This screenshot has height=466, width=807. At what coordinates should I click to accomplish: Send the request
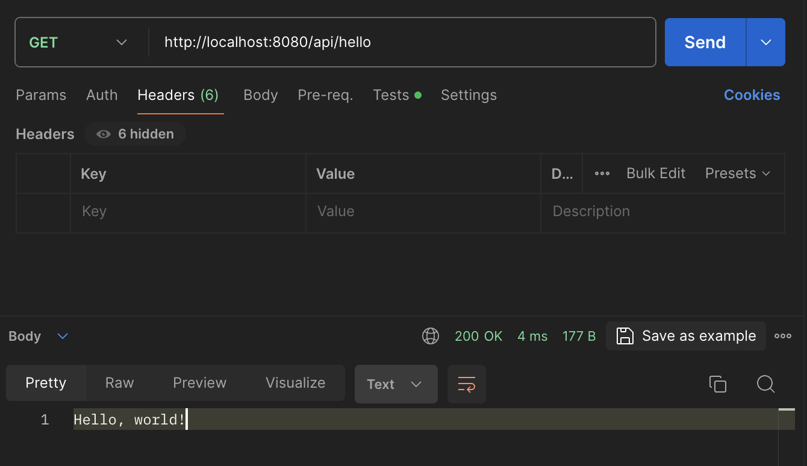(705, 42)
